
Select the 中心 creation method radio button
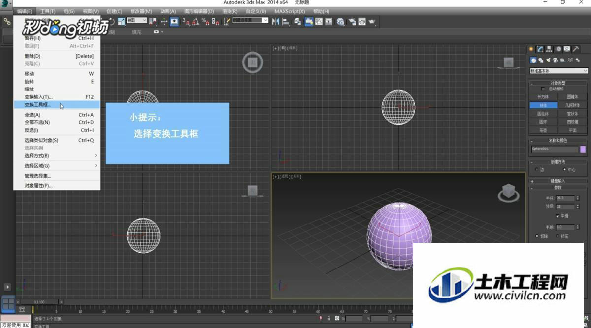[564, 170]
